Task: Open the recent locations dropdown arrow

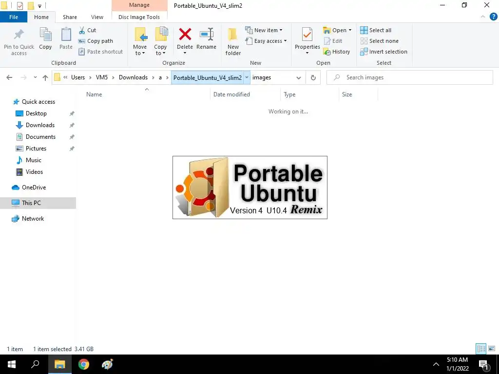Action: [x=35, y=77]
